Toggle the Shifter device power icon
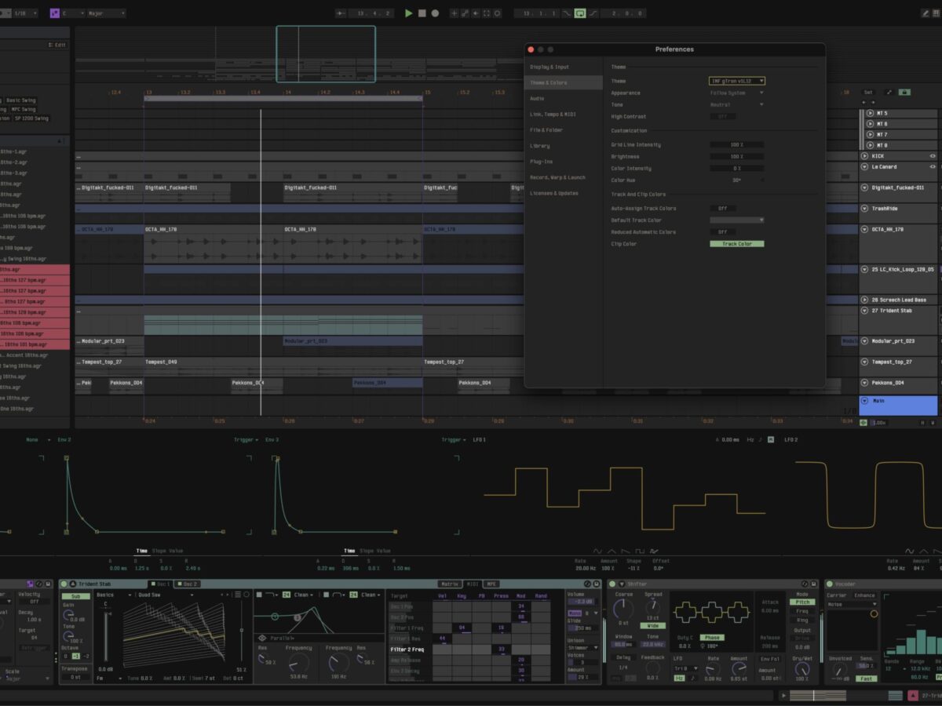Image resolution: width=942 pixels, height=706 pixels. (613, 584)
